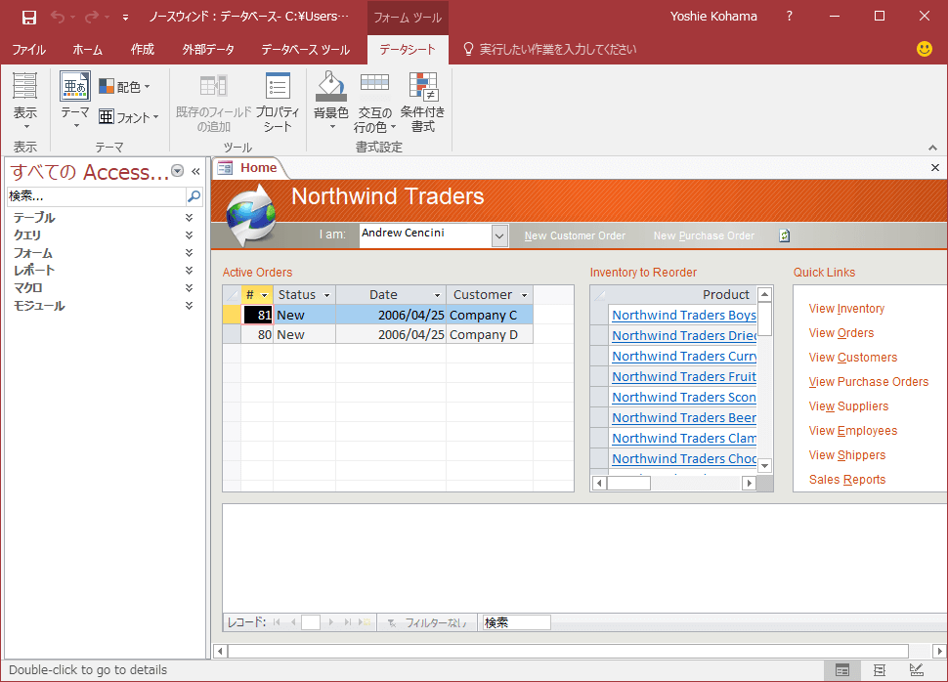This screenshot has height=682, width=948.
Task: Click the 背景色 background color bucket
Action: [330, 86]
